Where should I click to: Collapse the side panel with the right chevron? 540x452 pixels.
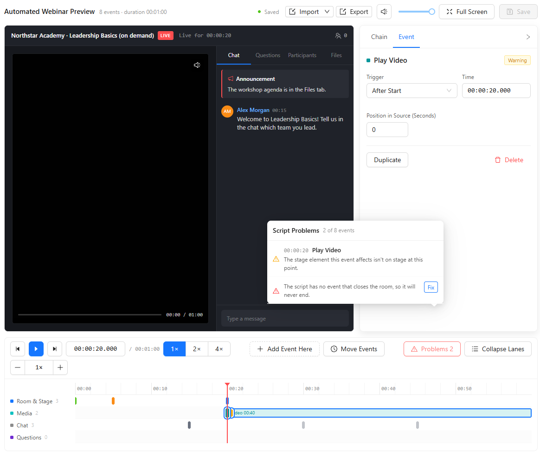528,37
